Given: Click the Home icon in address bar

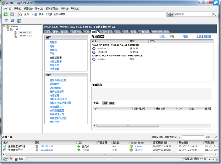Looking at the screenshot, I should click(21, 14).
